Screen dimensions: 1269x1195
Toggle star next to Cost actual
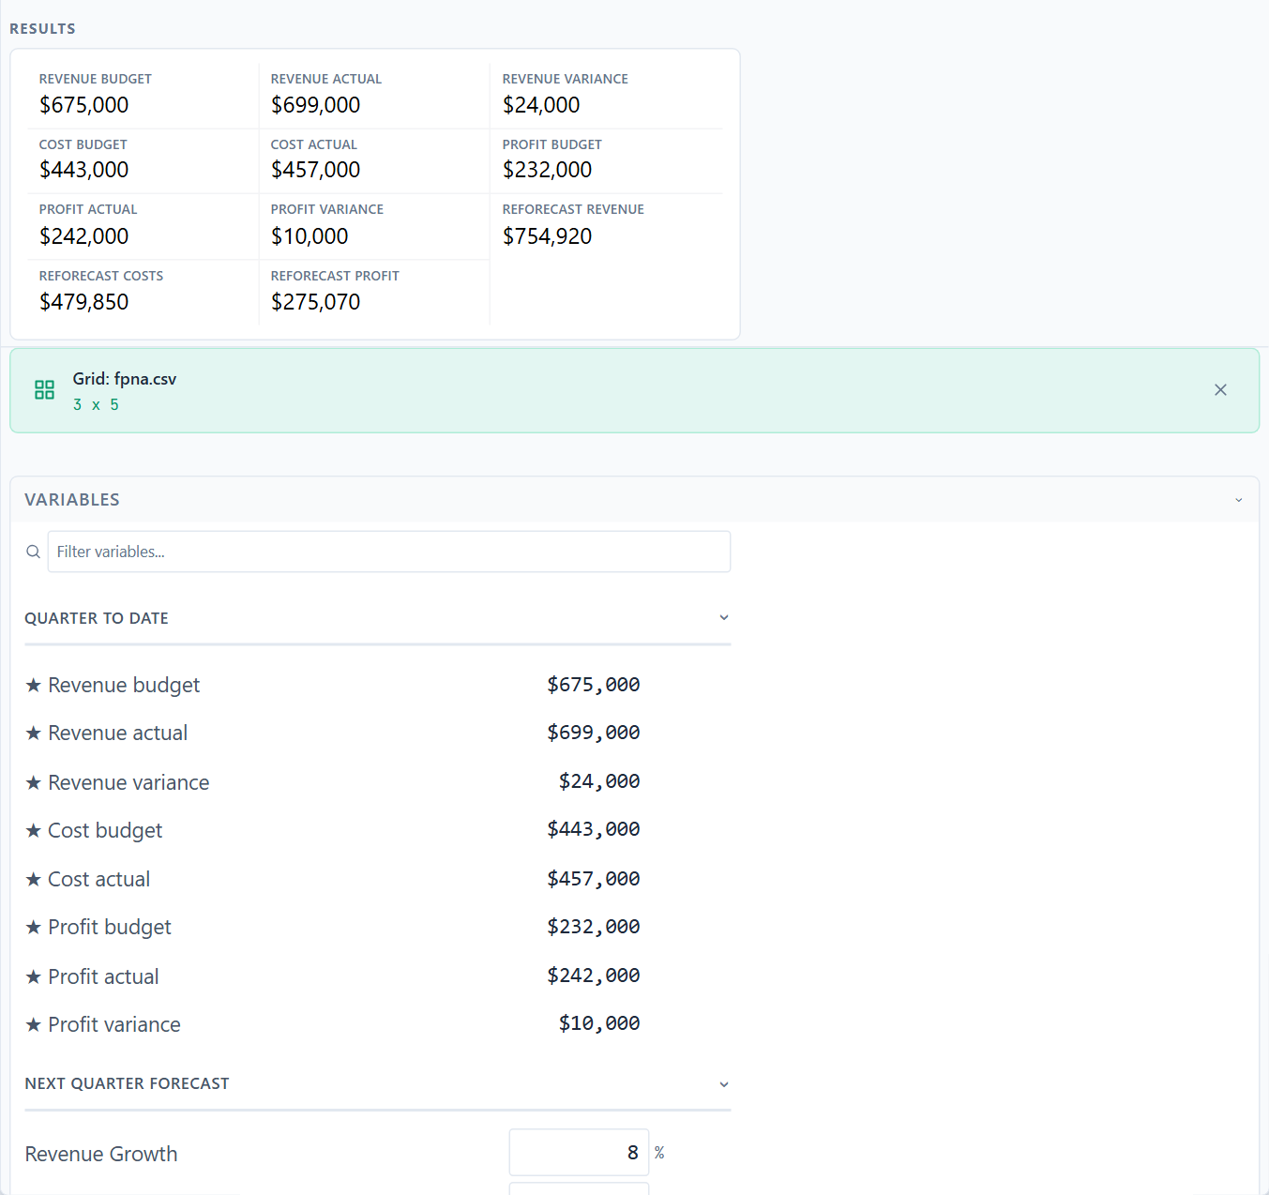[x=34, y=879]
